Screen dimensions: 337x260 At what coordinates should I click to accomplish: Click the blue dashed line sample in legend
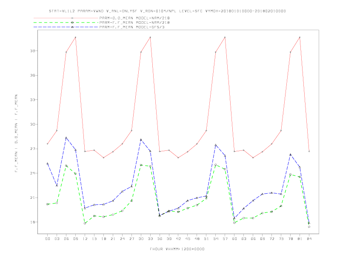pos(66,27)
